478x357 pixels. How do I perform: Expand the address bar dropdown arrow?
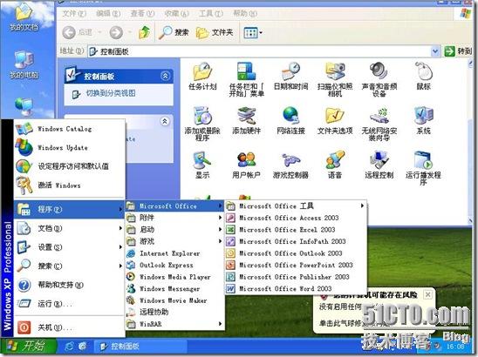[435, 51]
